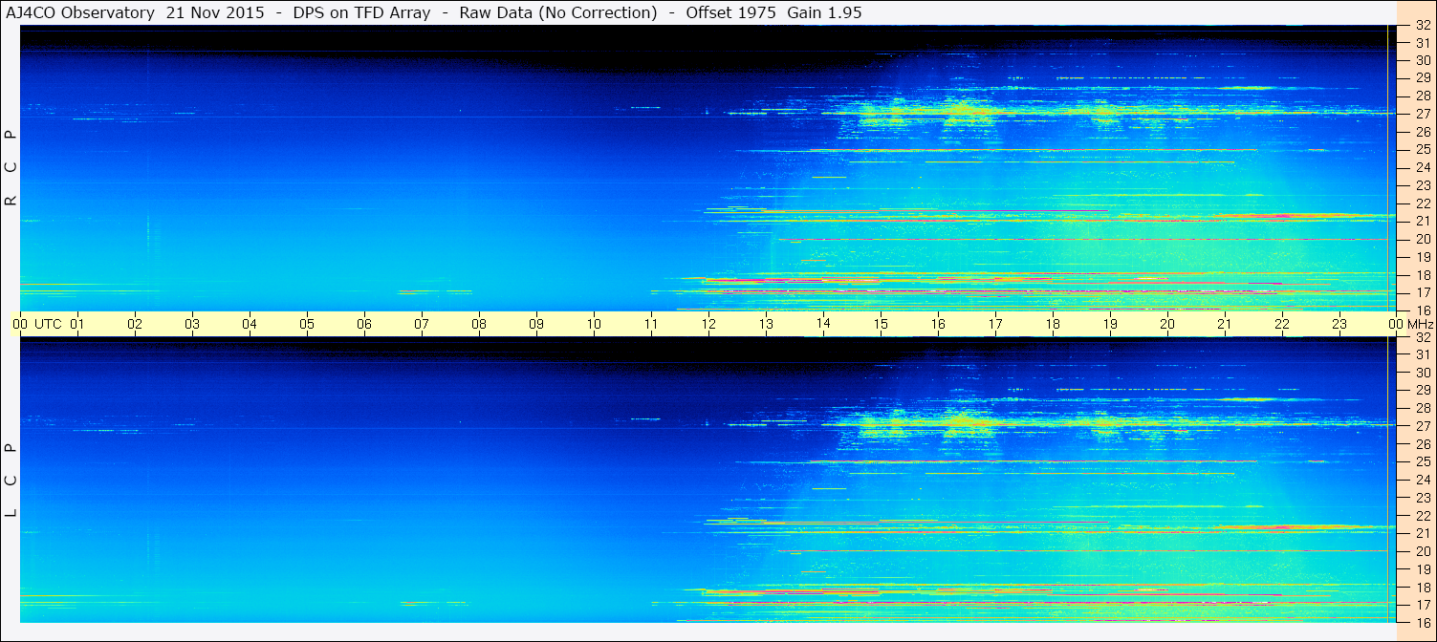Select the 03 hour mark on time axis
This screenshot has height=642, width=1437.
tap(192, 324)
